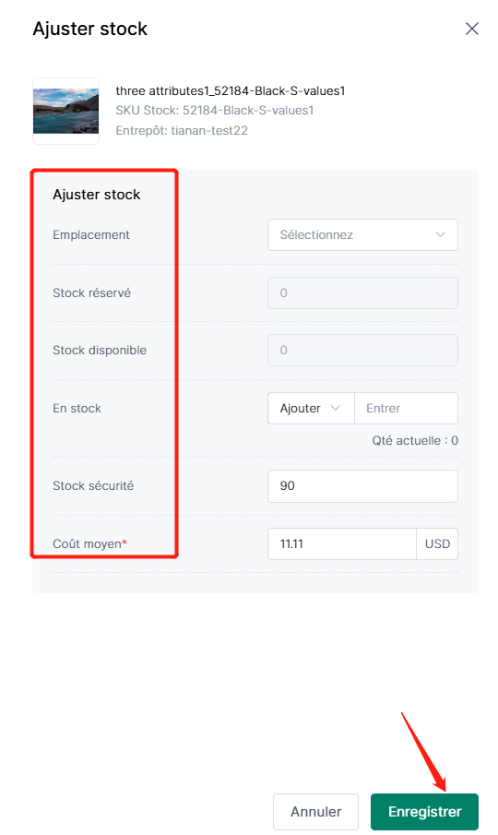Click the Entrepôt tianan-test22 text
Screen dimensions: 498x835
[182, 130]
